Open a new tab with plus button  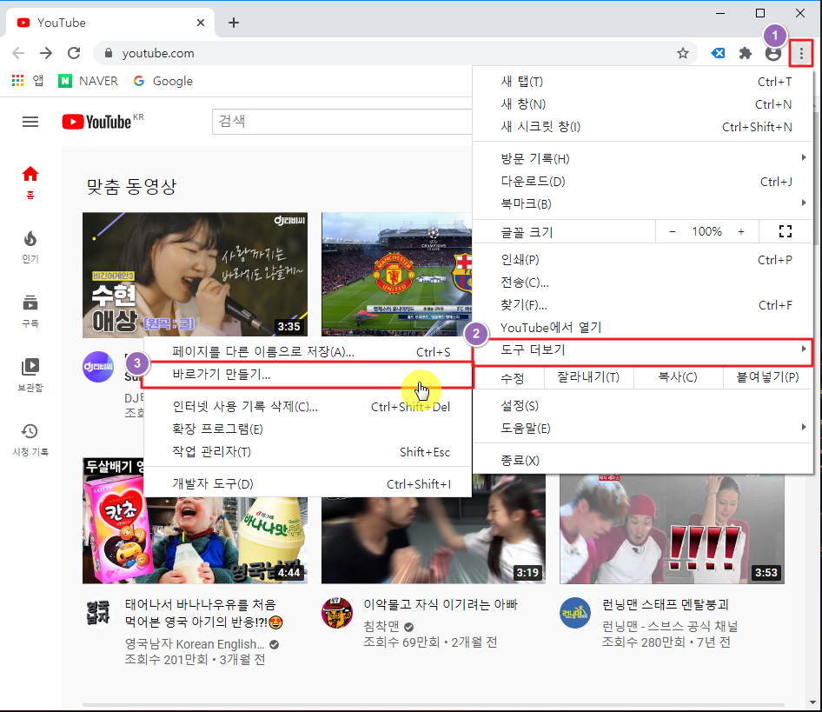tap(234, 23)
